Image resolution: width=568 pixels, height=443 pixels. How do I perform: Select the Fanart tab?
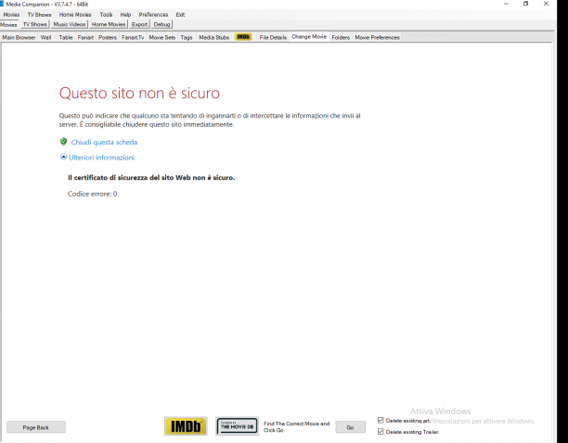(85, 37)
